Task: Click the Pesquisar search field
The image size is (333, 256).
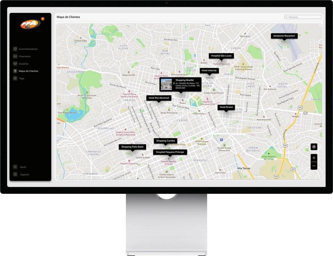Action: pyautogui.click(x=303, y=17)
